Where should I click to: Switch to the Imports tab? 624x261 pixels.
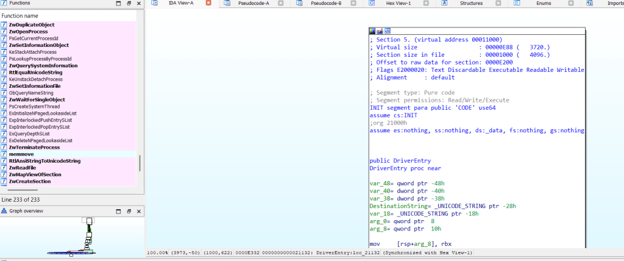tap(612, 4)
